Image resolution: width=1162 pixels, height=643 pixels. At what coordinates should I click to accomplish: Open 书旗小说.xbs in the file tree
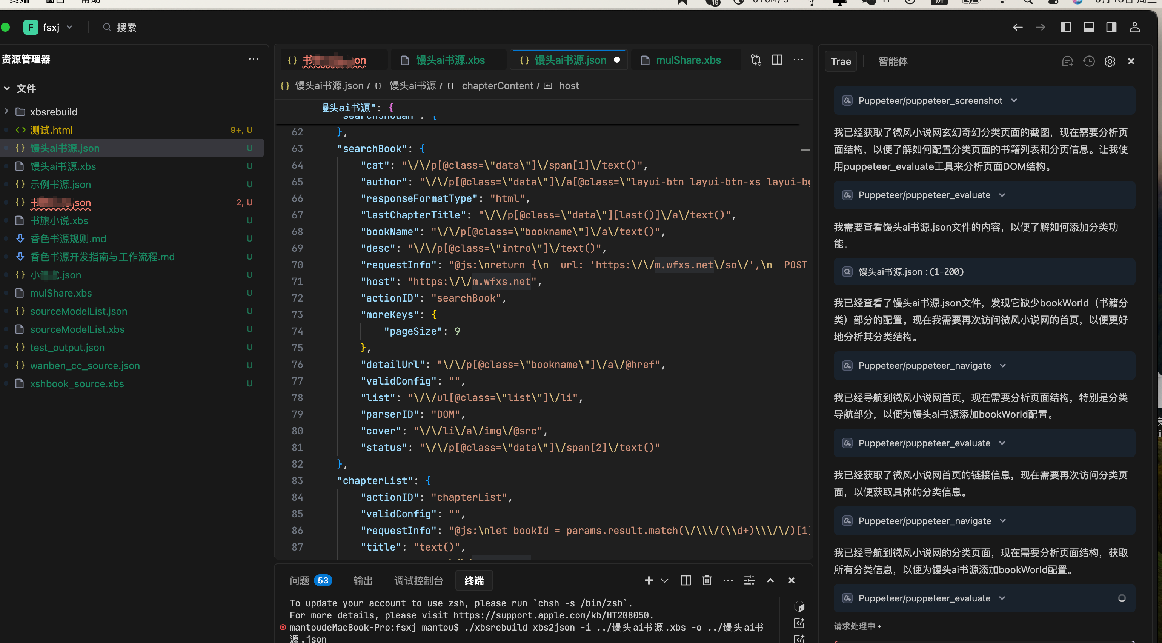[x=59, y=220]
